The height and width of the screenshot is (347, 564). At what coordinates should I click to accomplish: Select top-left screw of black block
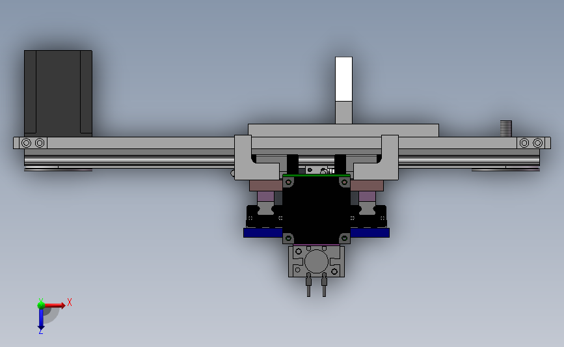(x=288, y=182)
